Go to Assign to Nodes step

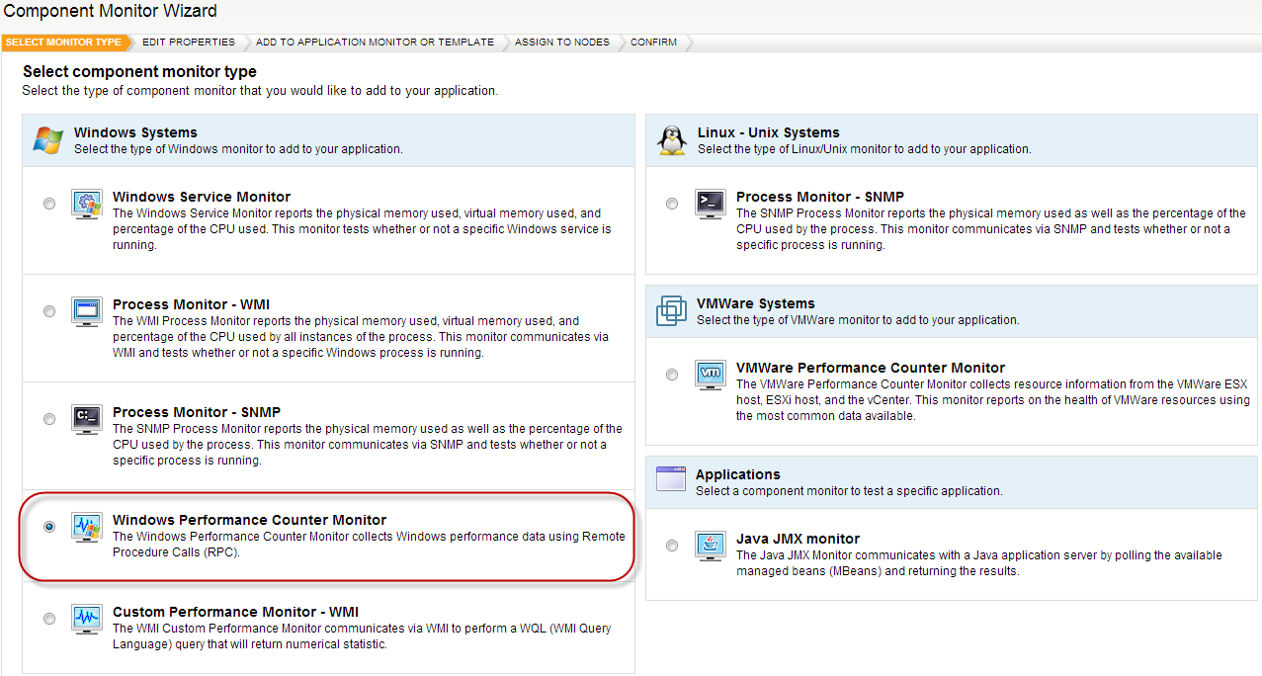pyautogui.click(x=562, y=42)
